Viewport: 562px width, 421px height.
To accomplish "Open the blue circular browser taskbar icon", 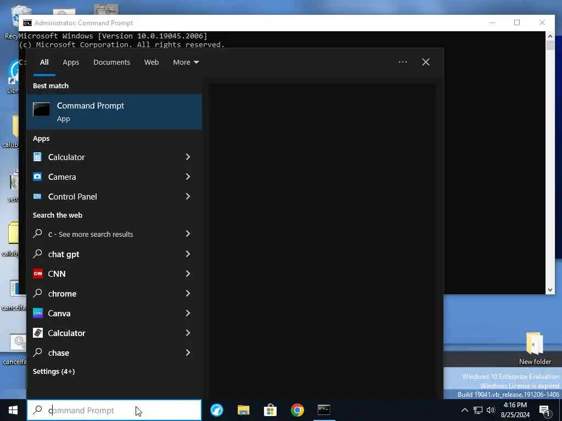I will pyautogui.click(x=216, y=410).
